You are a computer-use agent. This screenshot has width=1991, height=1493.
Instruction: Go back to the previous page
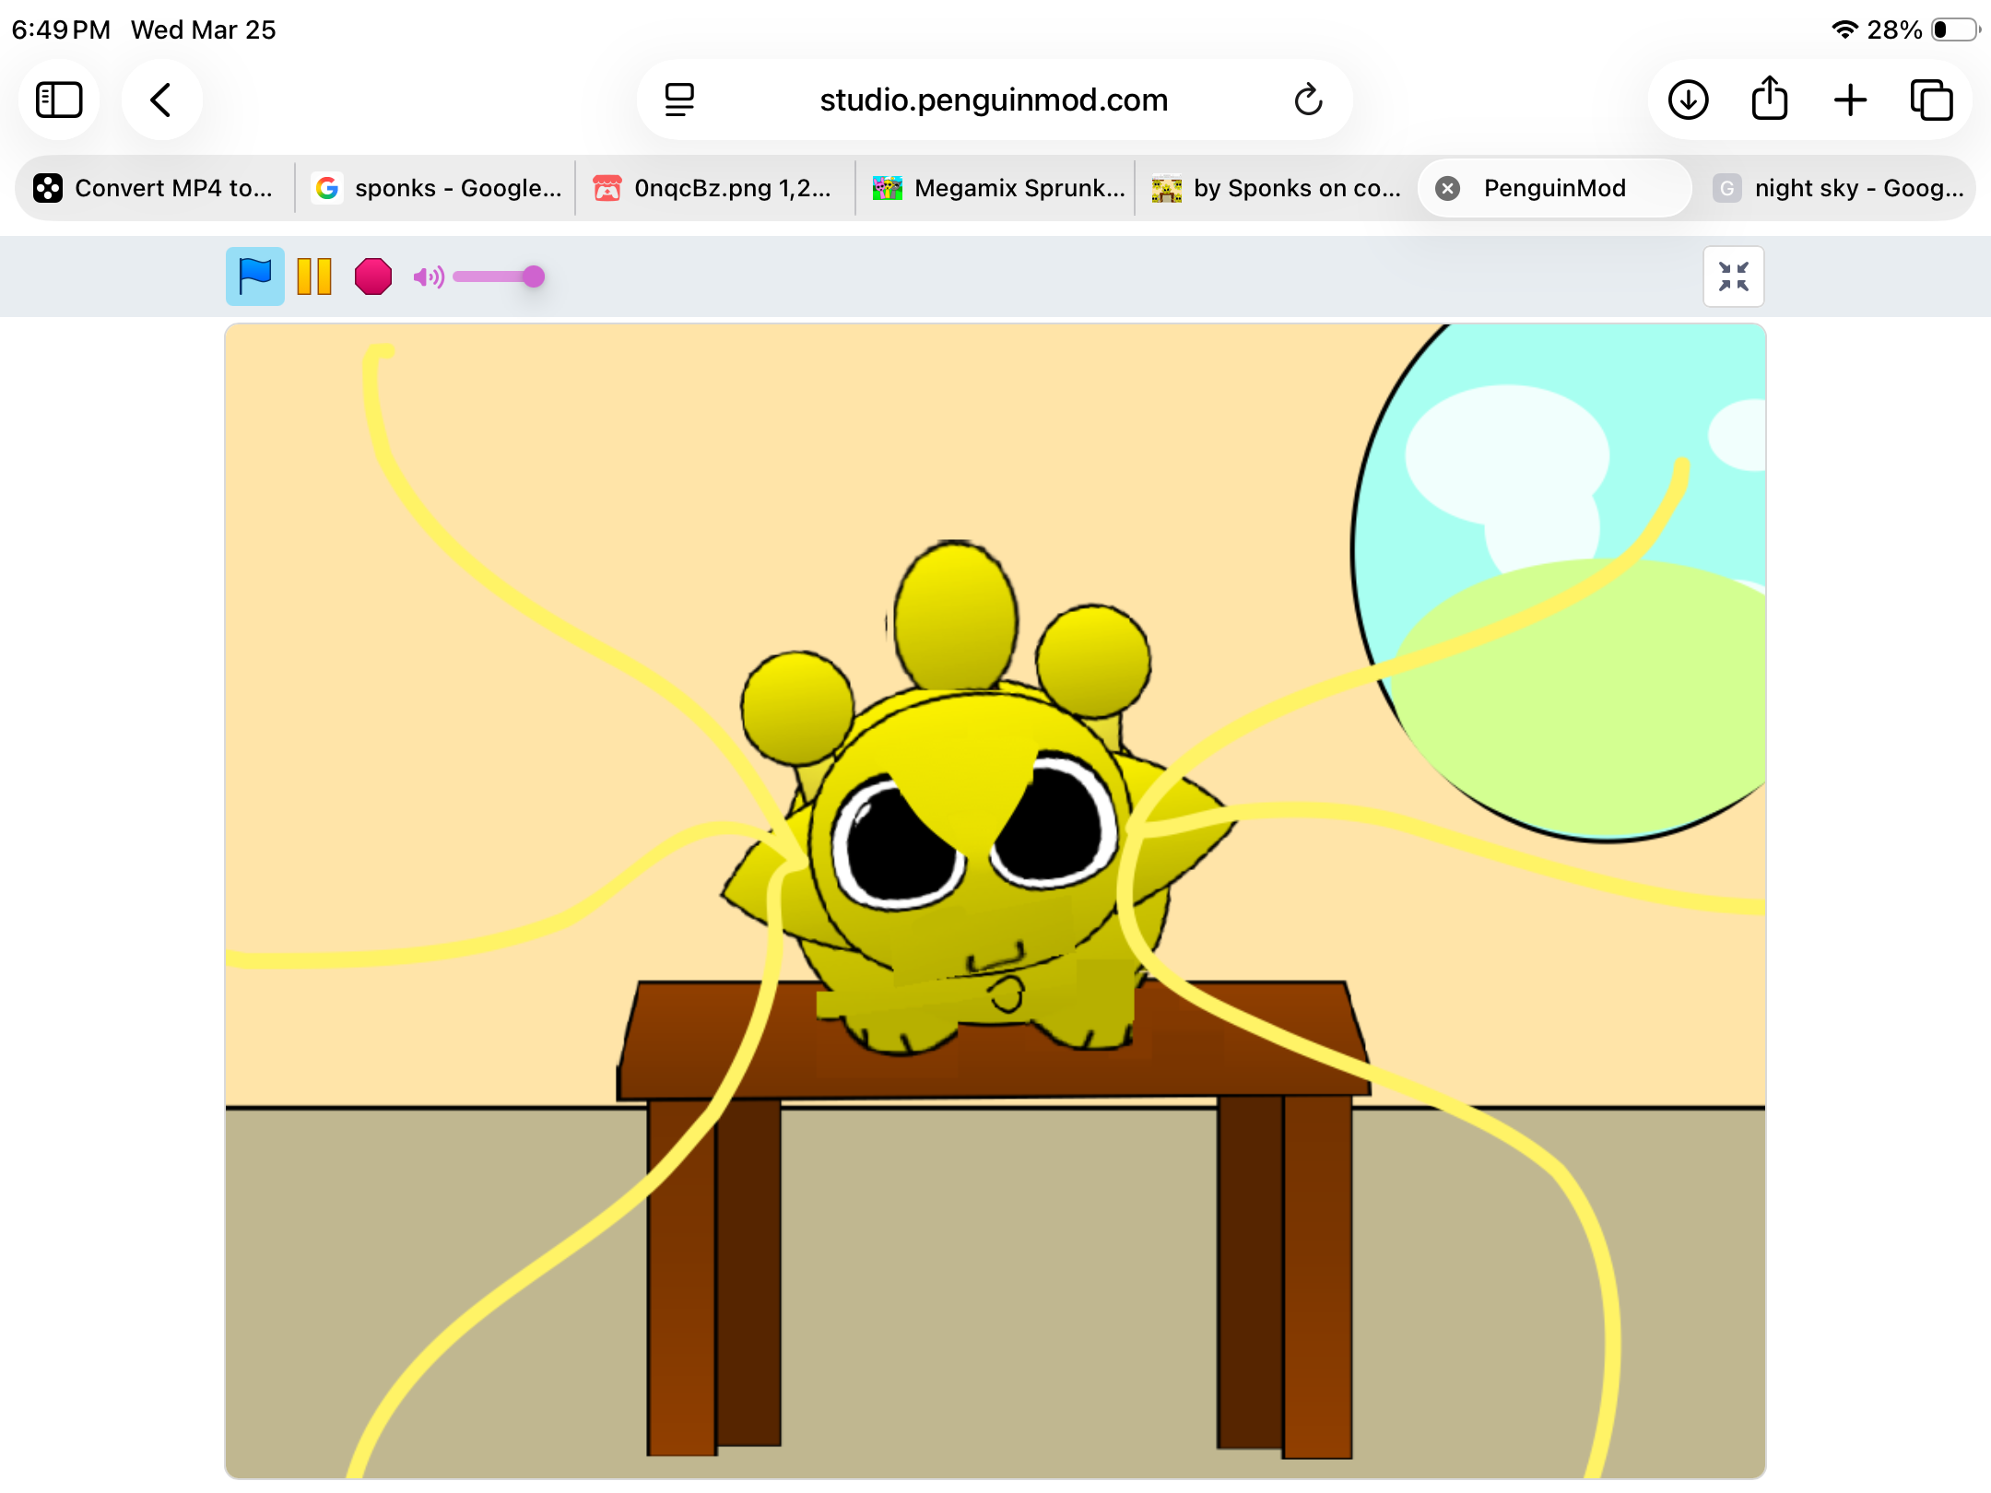click(x=161, y=100)
